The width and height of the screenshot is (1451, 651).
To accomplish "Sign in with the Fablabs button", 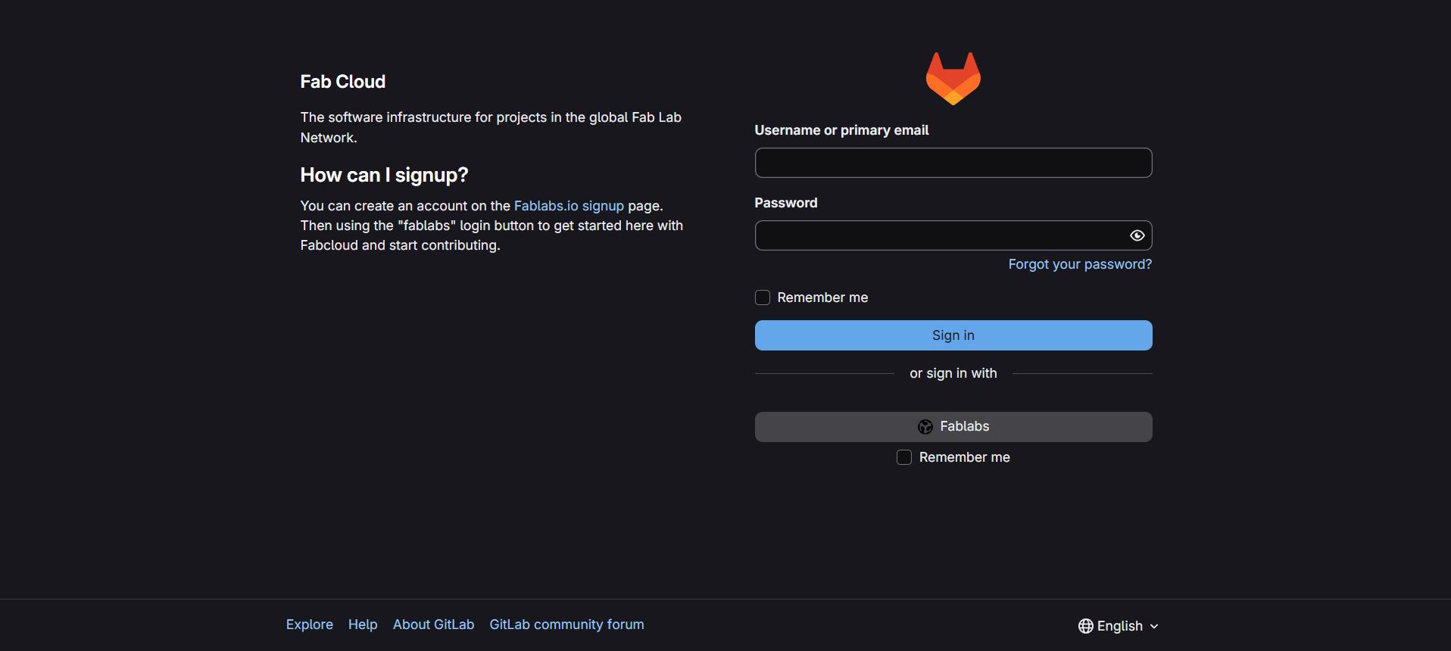I will click(x=953, y=427).
